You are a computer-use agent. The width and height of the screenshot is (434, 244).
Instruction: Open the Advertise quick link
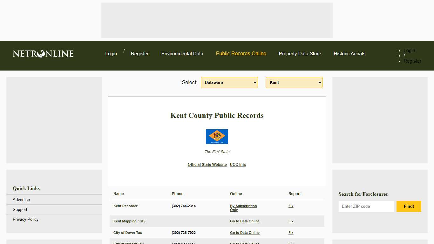[21, 200]
